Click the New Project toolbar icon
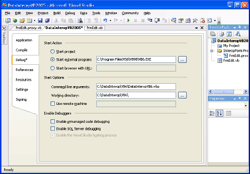 [8, 20]
